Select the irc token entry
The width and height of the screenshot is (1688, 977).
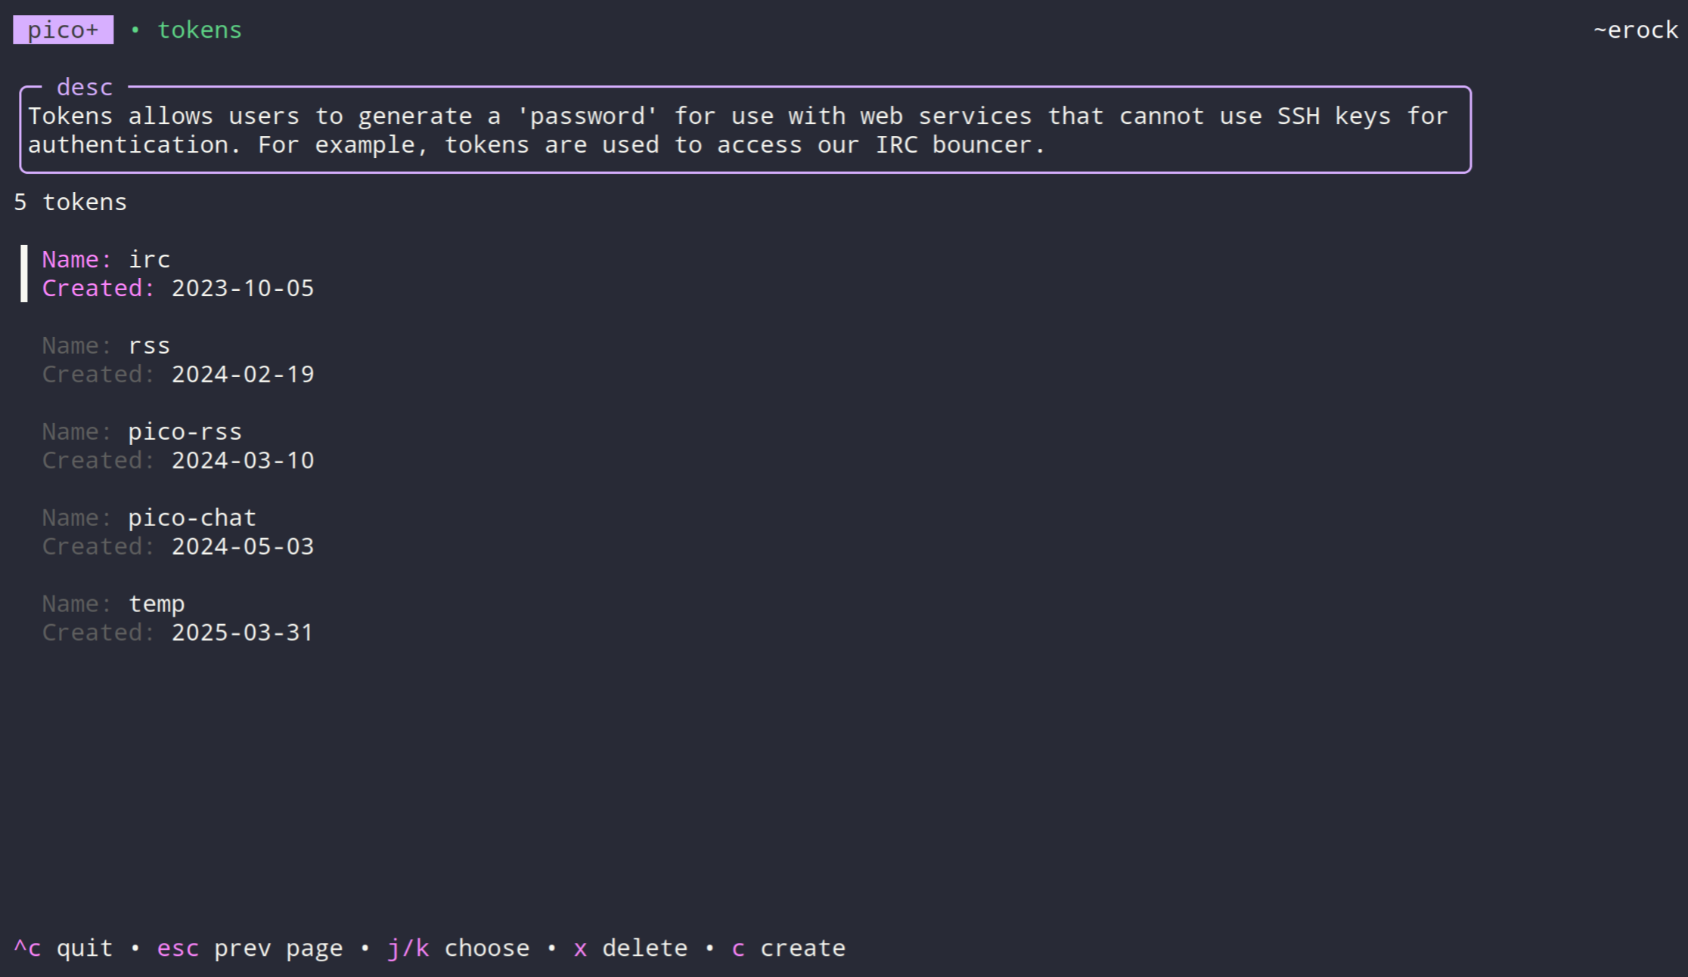[149, 260]
